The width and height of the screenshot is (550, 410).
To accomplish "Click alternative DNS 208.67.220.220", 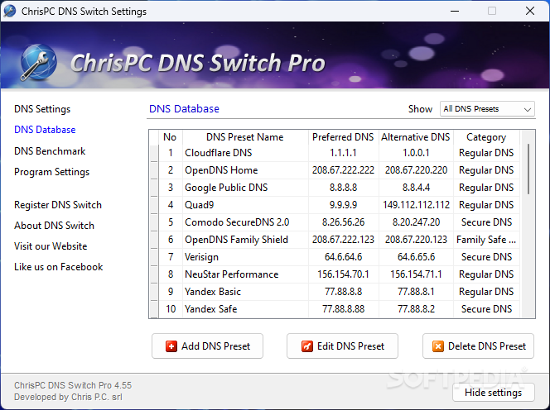I will click(x=416, y=170).
